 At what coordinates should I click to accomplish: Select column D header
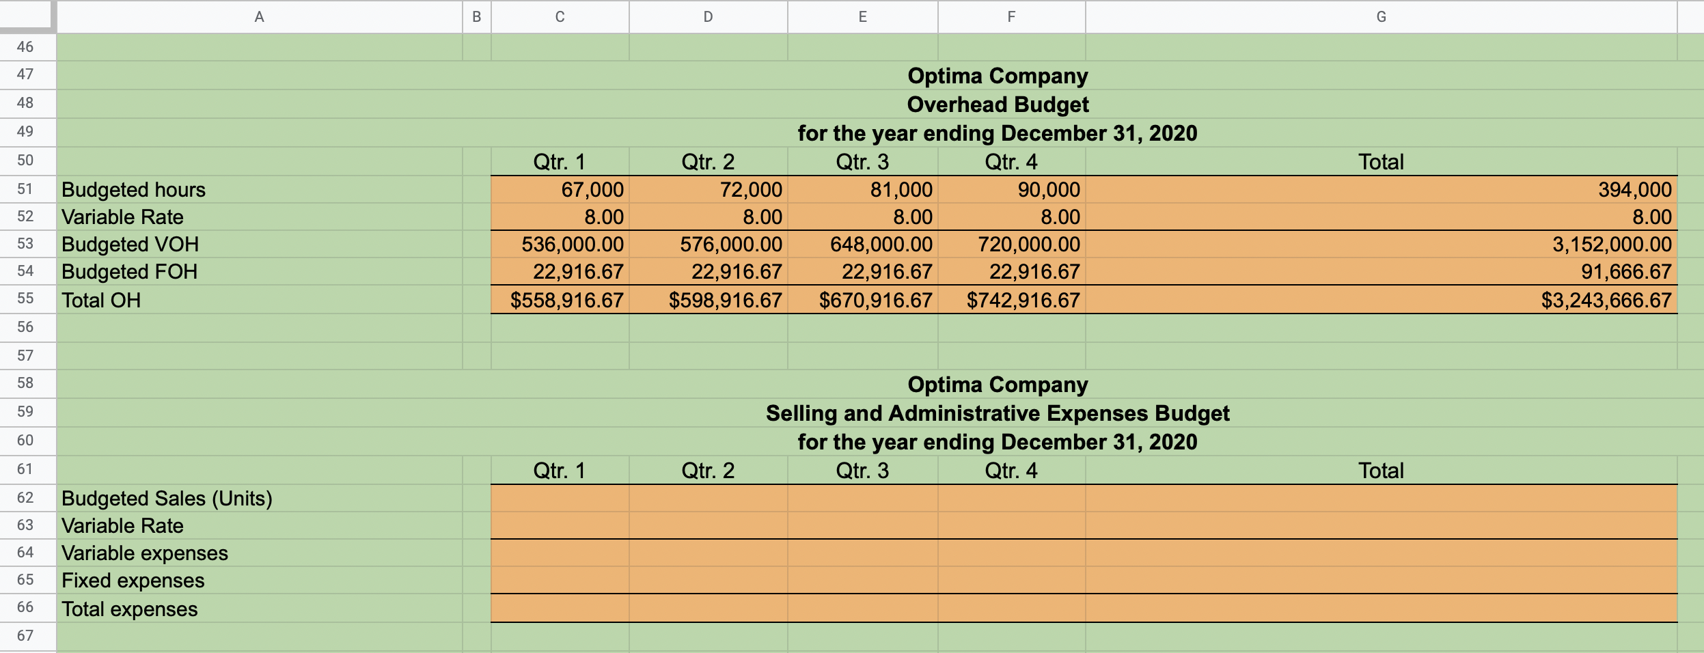[707, 17]
